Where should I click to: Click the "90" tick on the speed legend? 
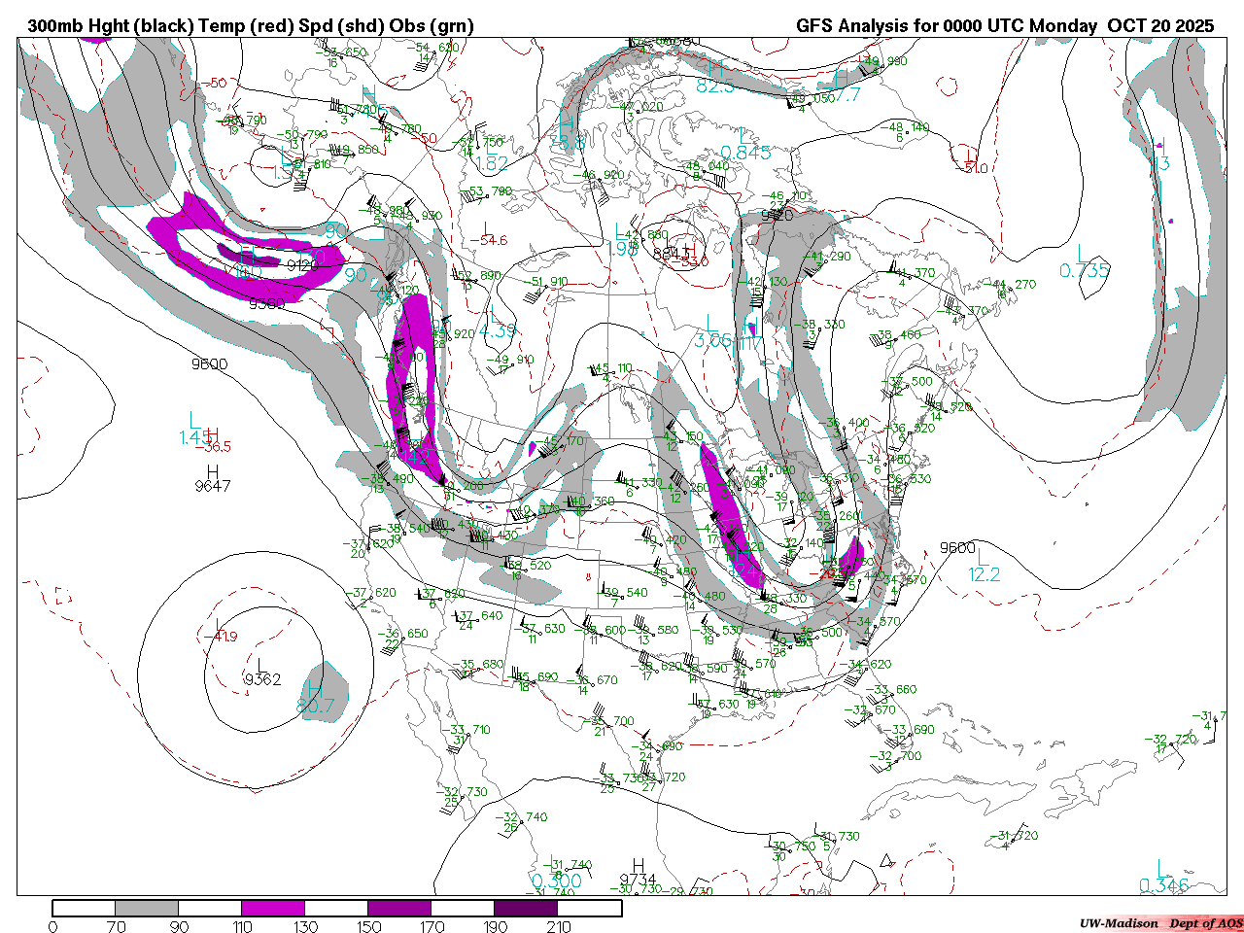tap(179, 926)
